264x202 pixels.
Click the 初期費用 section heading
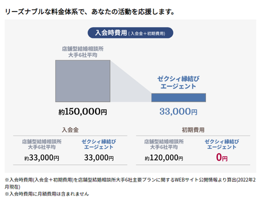coord(193,130)
